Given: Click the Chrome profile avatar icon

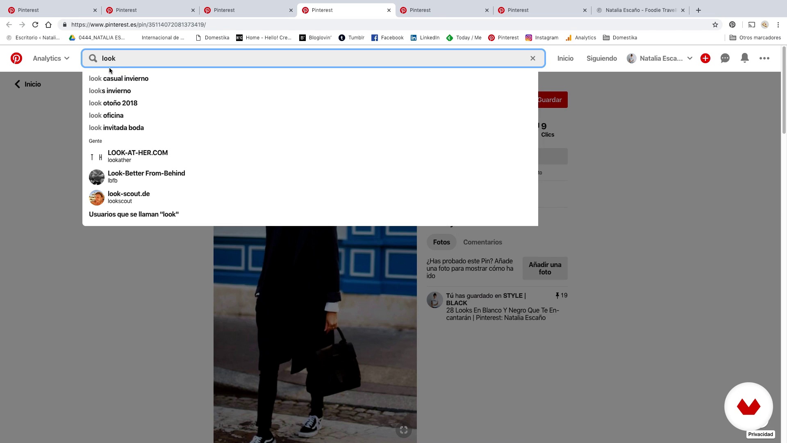Looking at the screenshot, I should (765, 25).
